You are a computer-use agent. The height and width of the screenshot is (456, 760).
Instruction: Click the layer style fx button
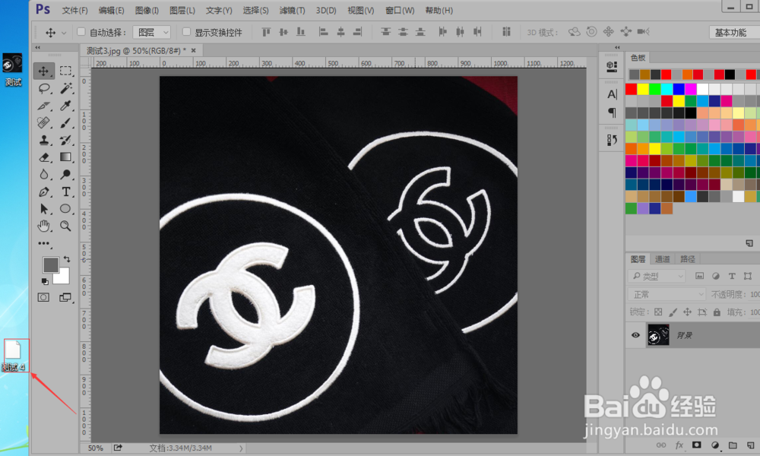click(679, 445)
